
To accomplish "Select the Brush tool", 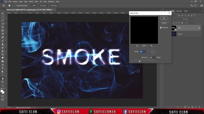I will 3,41.
